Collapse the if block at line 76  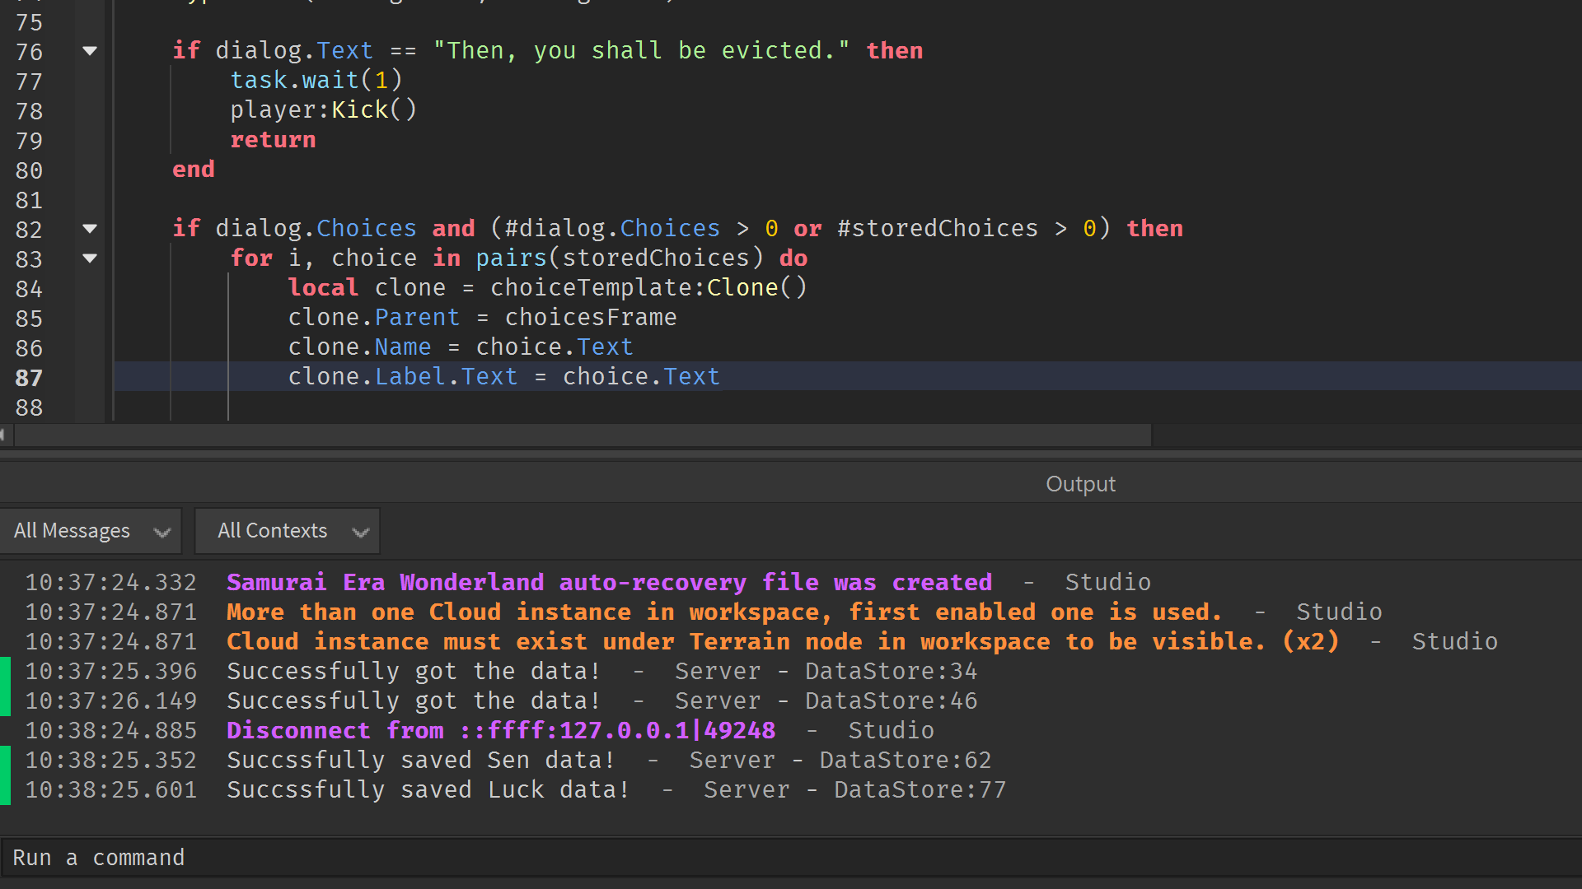coord(90,51)
